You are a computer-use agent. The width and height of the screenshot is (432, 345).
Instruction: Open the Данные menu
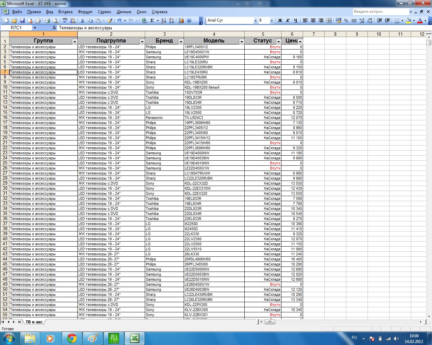[124, 12]
